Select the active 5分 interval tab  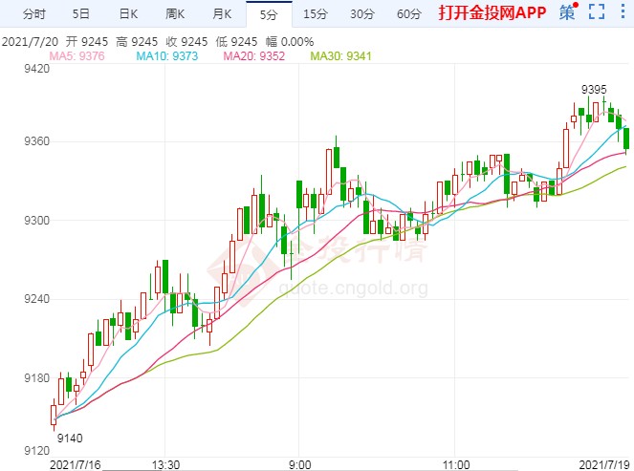(269, 13)
